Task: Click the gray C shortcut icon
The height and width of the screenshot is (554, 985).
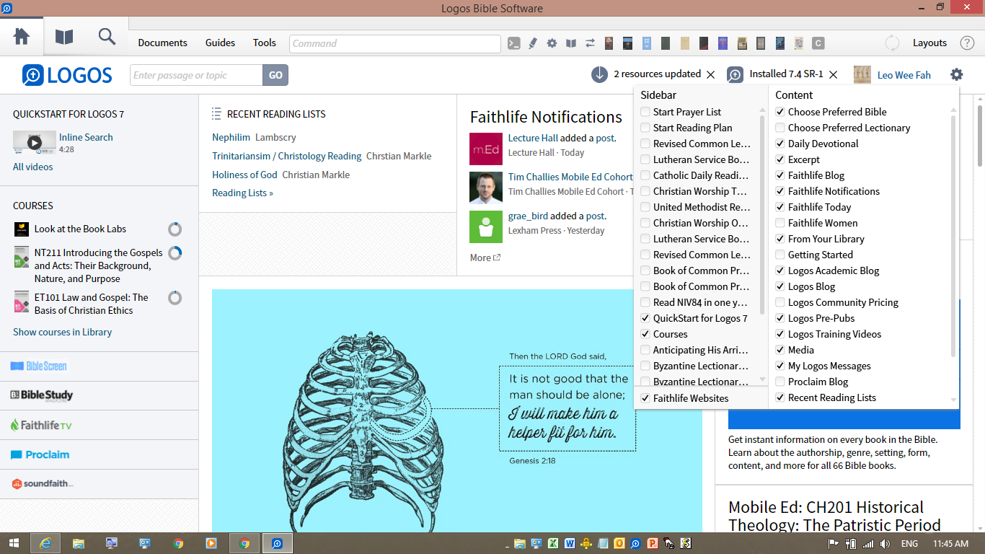Action: (818, 43)
